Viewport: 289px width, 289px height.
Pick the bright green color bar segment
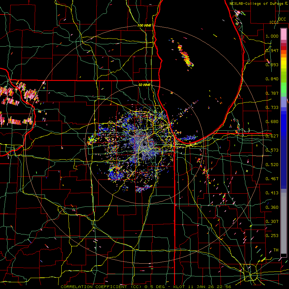[284, 88]
